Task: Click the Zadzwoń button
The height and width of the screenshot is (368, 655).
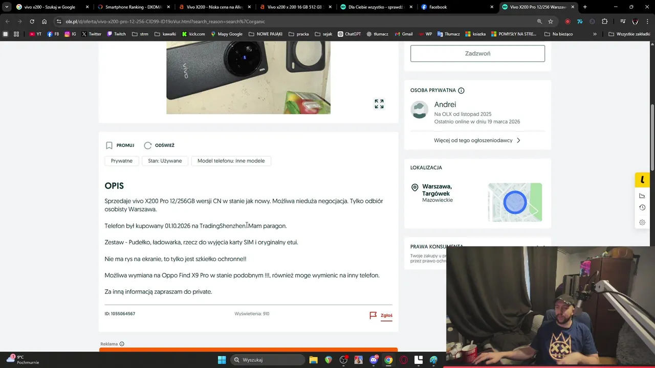Action: 477,53
